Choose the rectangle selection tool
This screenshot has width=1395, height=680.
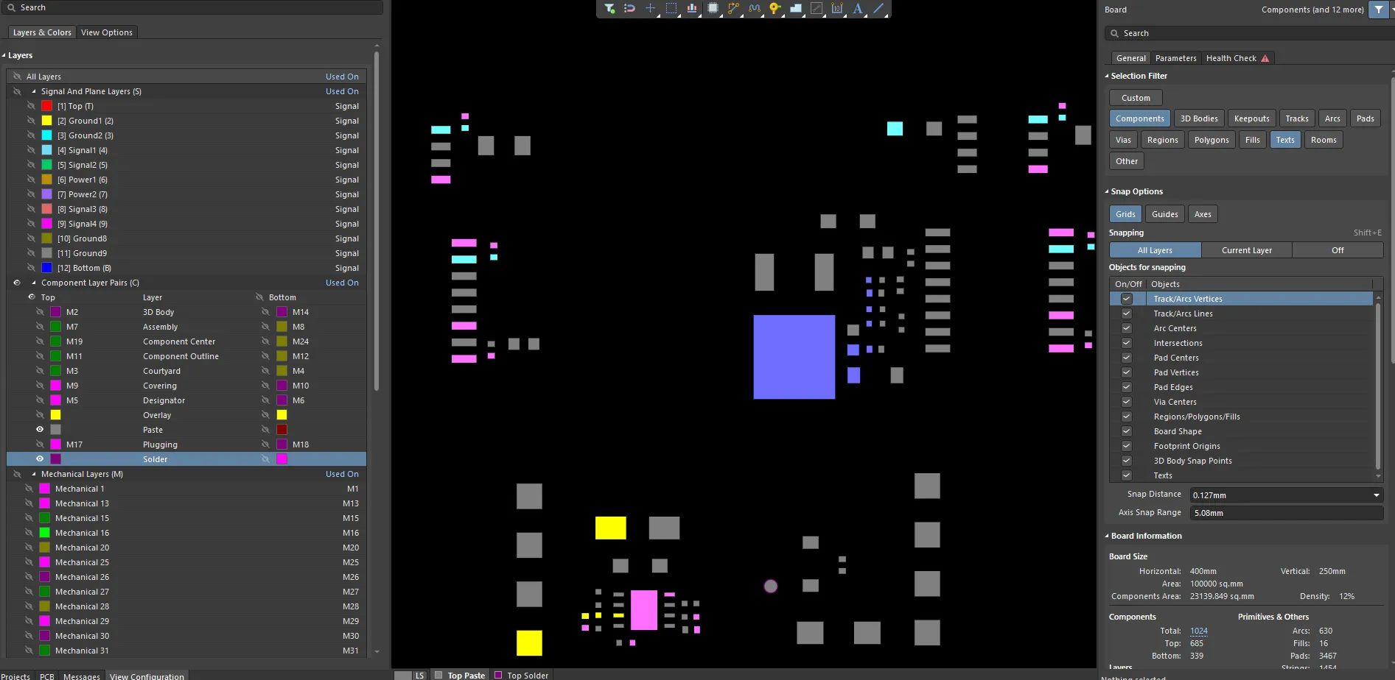[671, 9]
